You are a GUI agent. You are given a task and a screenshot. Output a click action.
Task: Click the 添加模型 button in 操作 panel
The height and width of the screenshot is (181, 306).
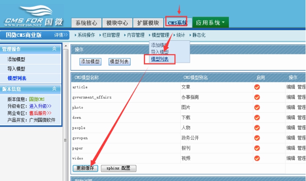(x=90, y=62)
